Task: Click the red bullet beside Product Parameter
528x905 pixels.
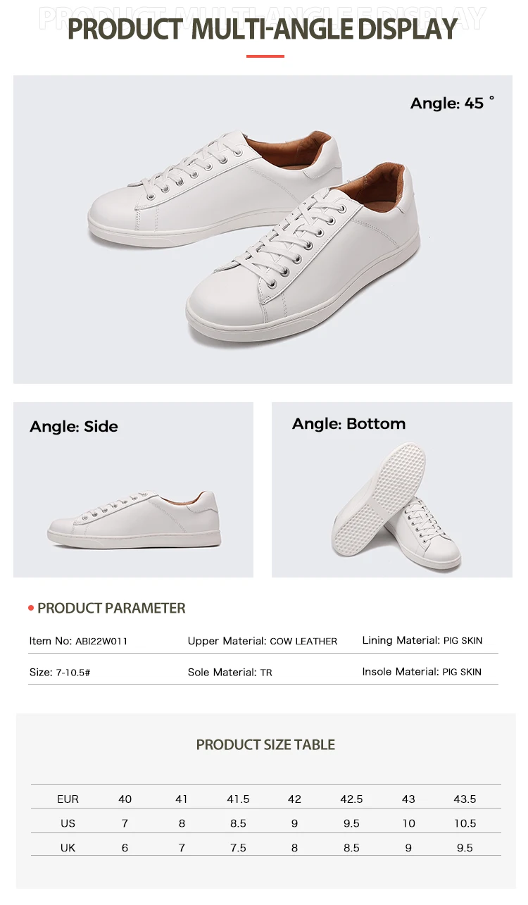Action: [x=31, y=608]
